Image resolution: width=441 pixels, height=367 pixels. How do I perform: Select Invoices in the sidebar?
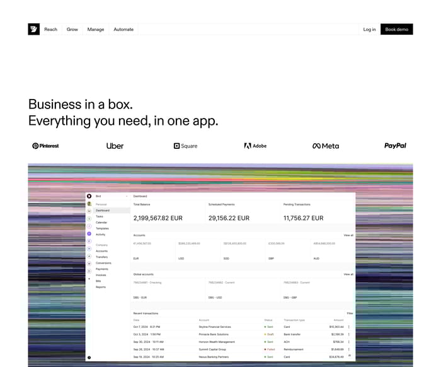click(101, 275)
